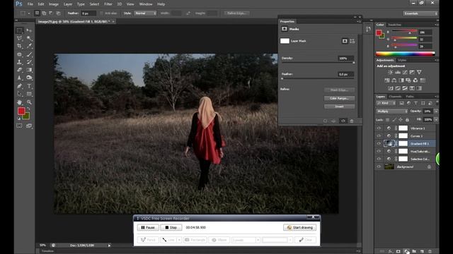The height and width of the screenshot is (254, 453).
Task: Hide the Curves 1 layer
Action: tap(379, 135)
